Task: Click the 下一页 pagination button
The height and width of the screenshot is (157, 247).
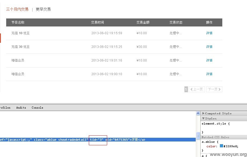Action: coord(214,89)
